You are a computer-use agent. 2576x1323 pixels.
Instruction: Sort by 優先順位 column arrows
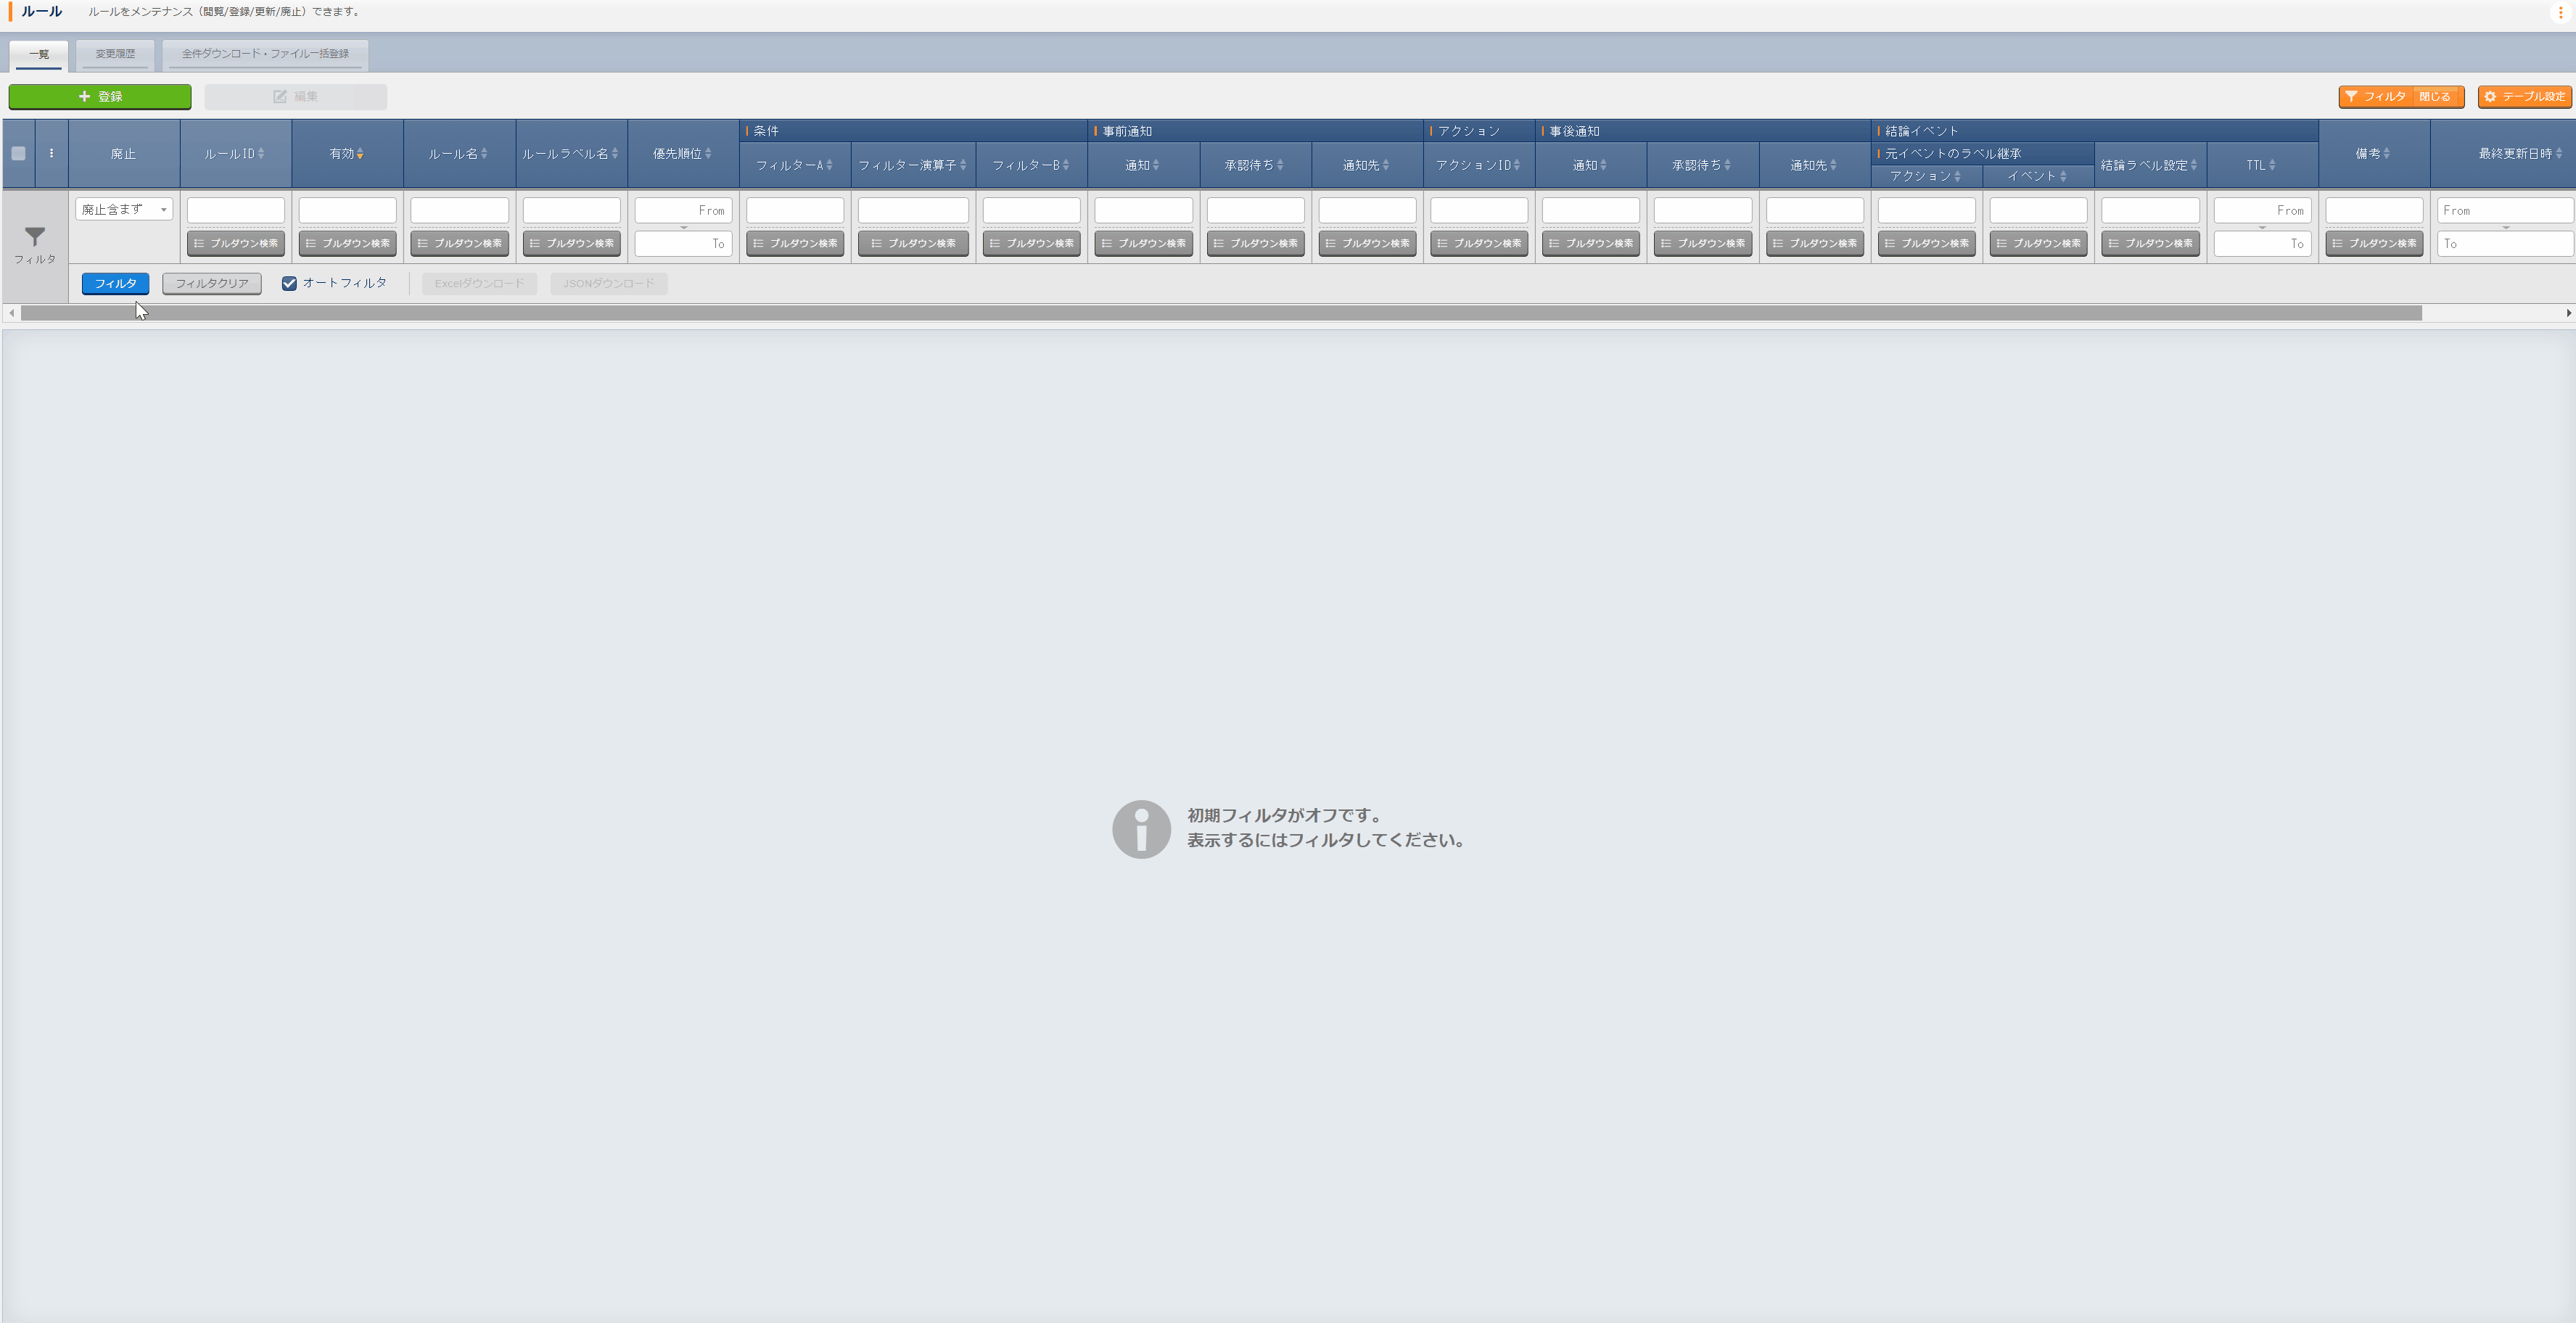point(708,153)
